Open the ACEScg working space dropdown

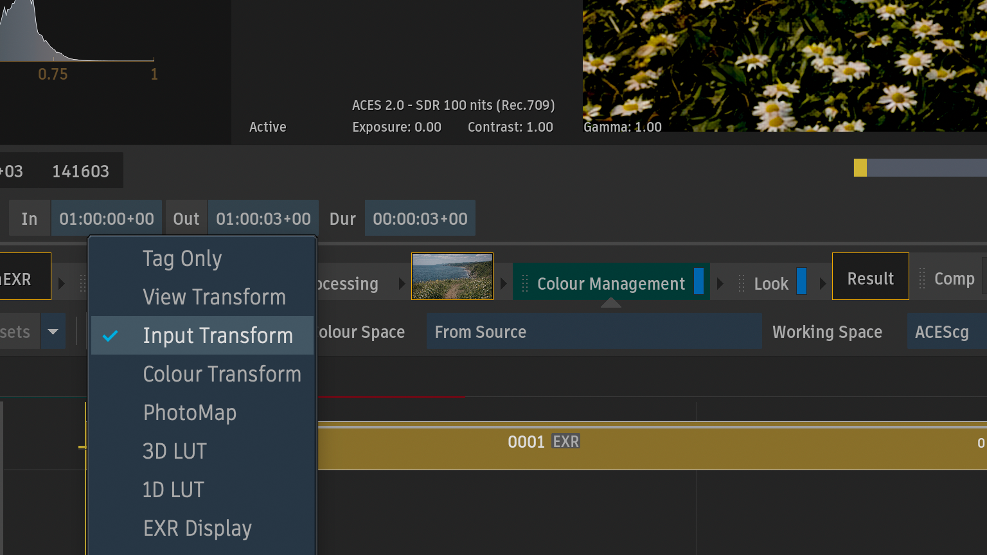(946, 331)
